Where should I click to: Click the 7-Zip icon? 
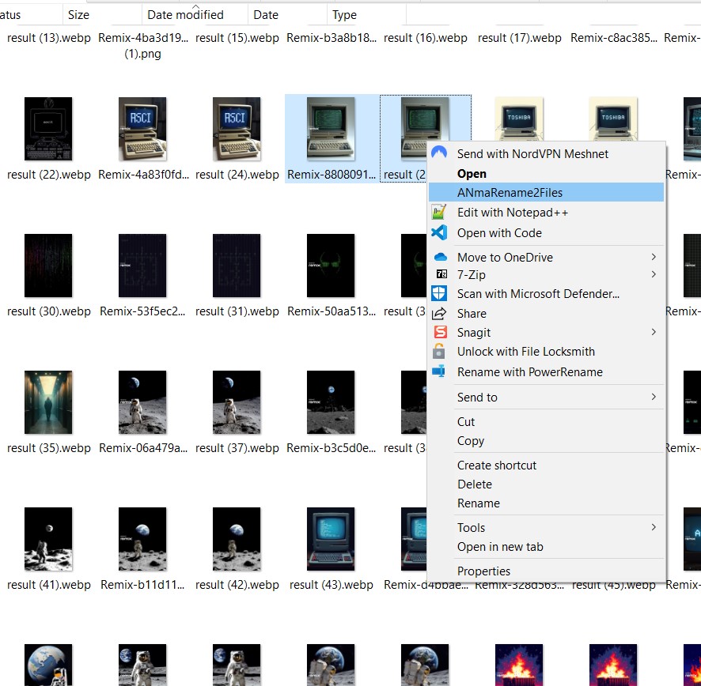point(441,274)
